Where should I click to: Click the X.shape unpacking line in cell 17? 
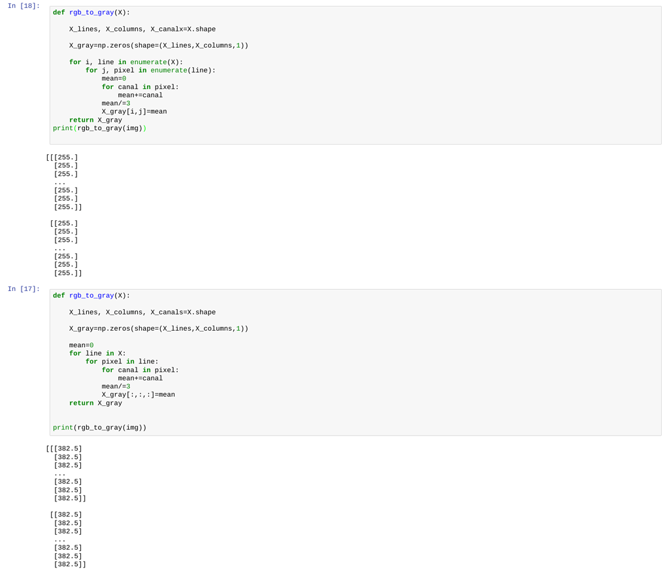coord(142,312)
